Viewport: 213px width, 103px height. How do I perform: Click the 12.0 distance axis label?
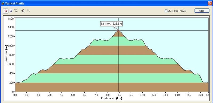[154, 95]
